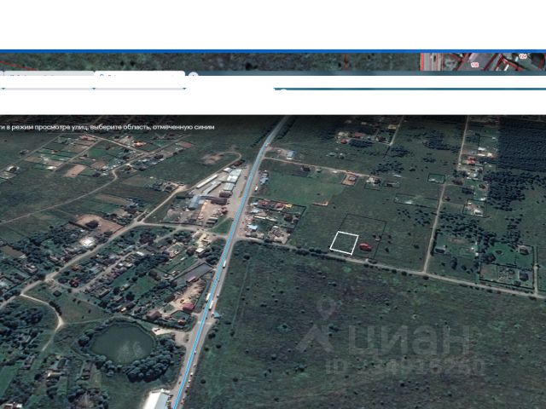Click the white-outlined land plot on the map
This screenshot has height=409, width=546.
(344, 243)
